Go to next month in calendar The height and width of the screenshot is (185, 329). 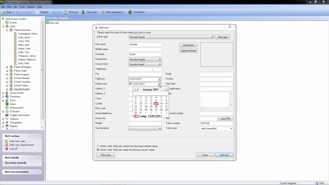pos(166,89)
